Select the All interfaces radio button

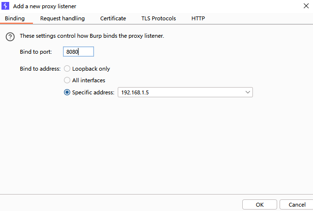(67, 80)
